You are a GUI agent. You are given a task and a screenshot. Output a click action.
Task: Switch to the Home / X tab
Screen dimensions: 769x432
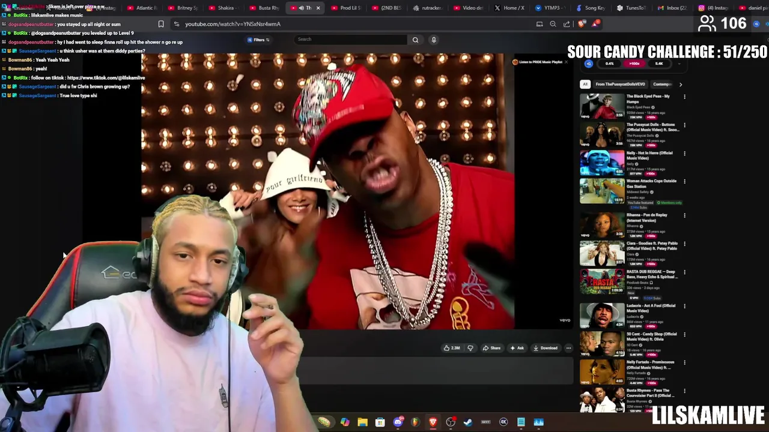click(x=509, y=8)
